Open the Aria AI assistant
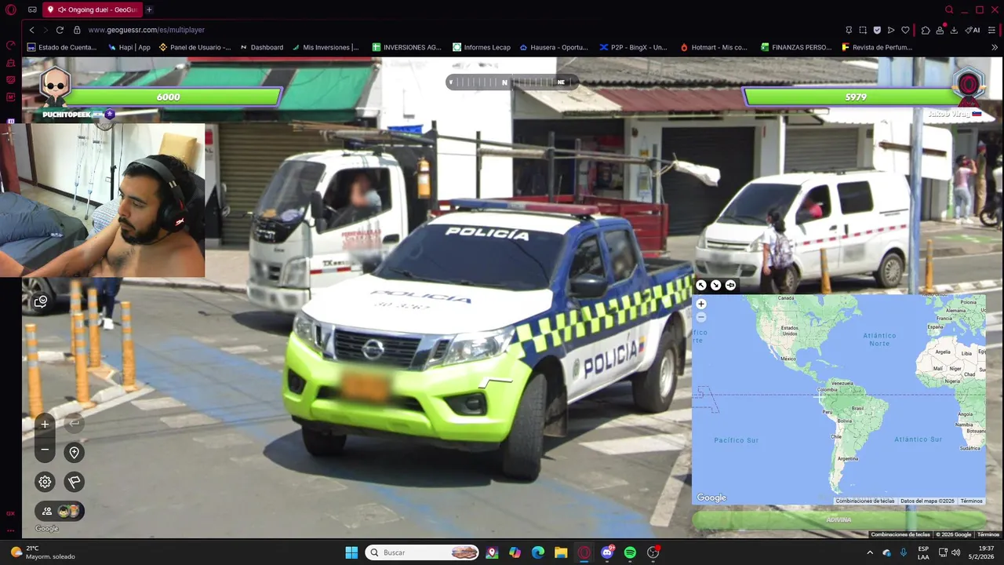Viewport: 1004px width, 565px height. coord(973,30)
